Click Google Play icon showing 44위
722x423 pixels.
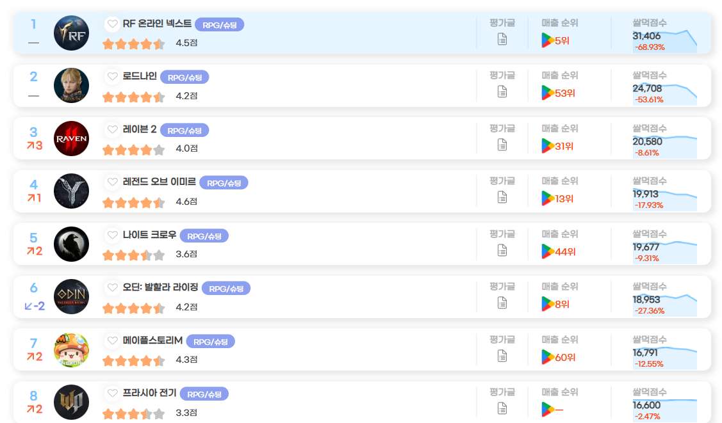pyautogui.click(x=548, y=251)
